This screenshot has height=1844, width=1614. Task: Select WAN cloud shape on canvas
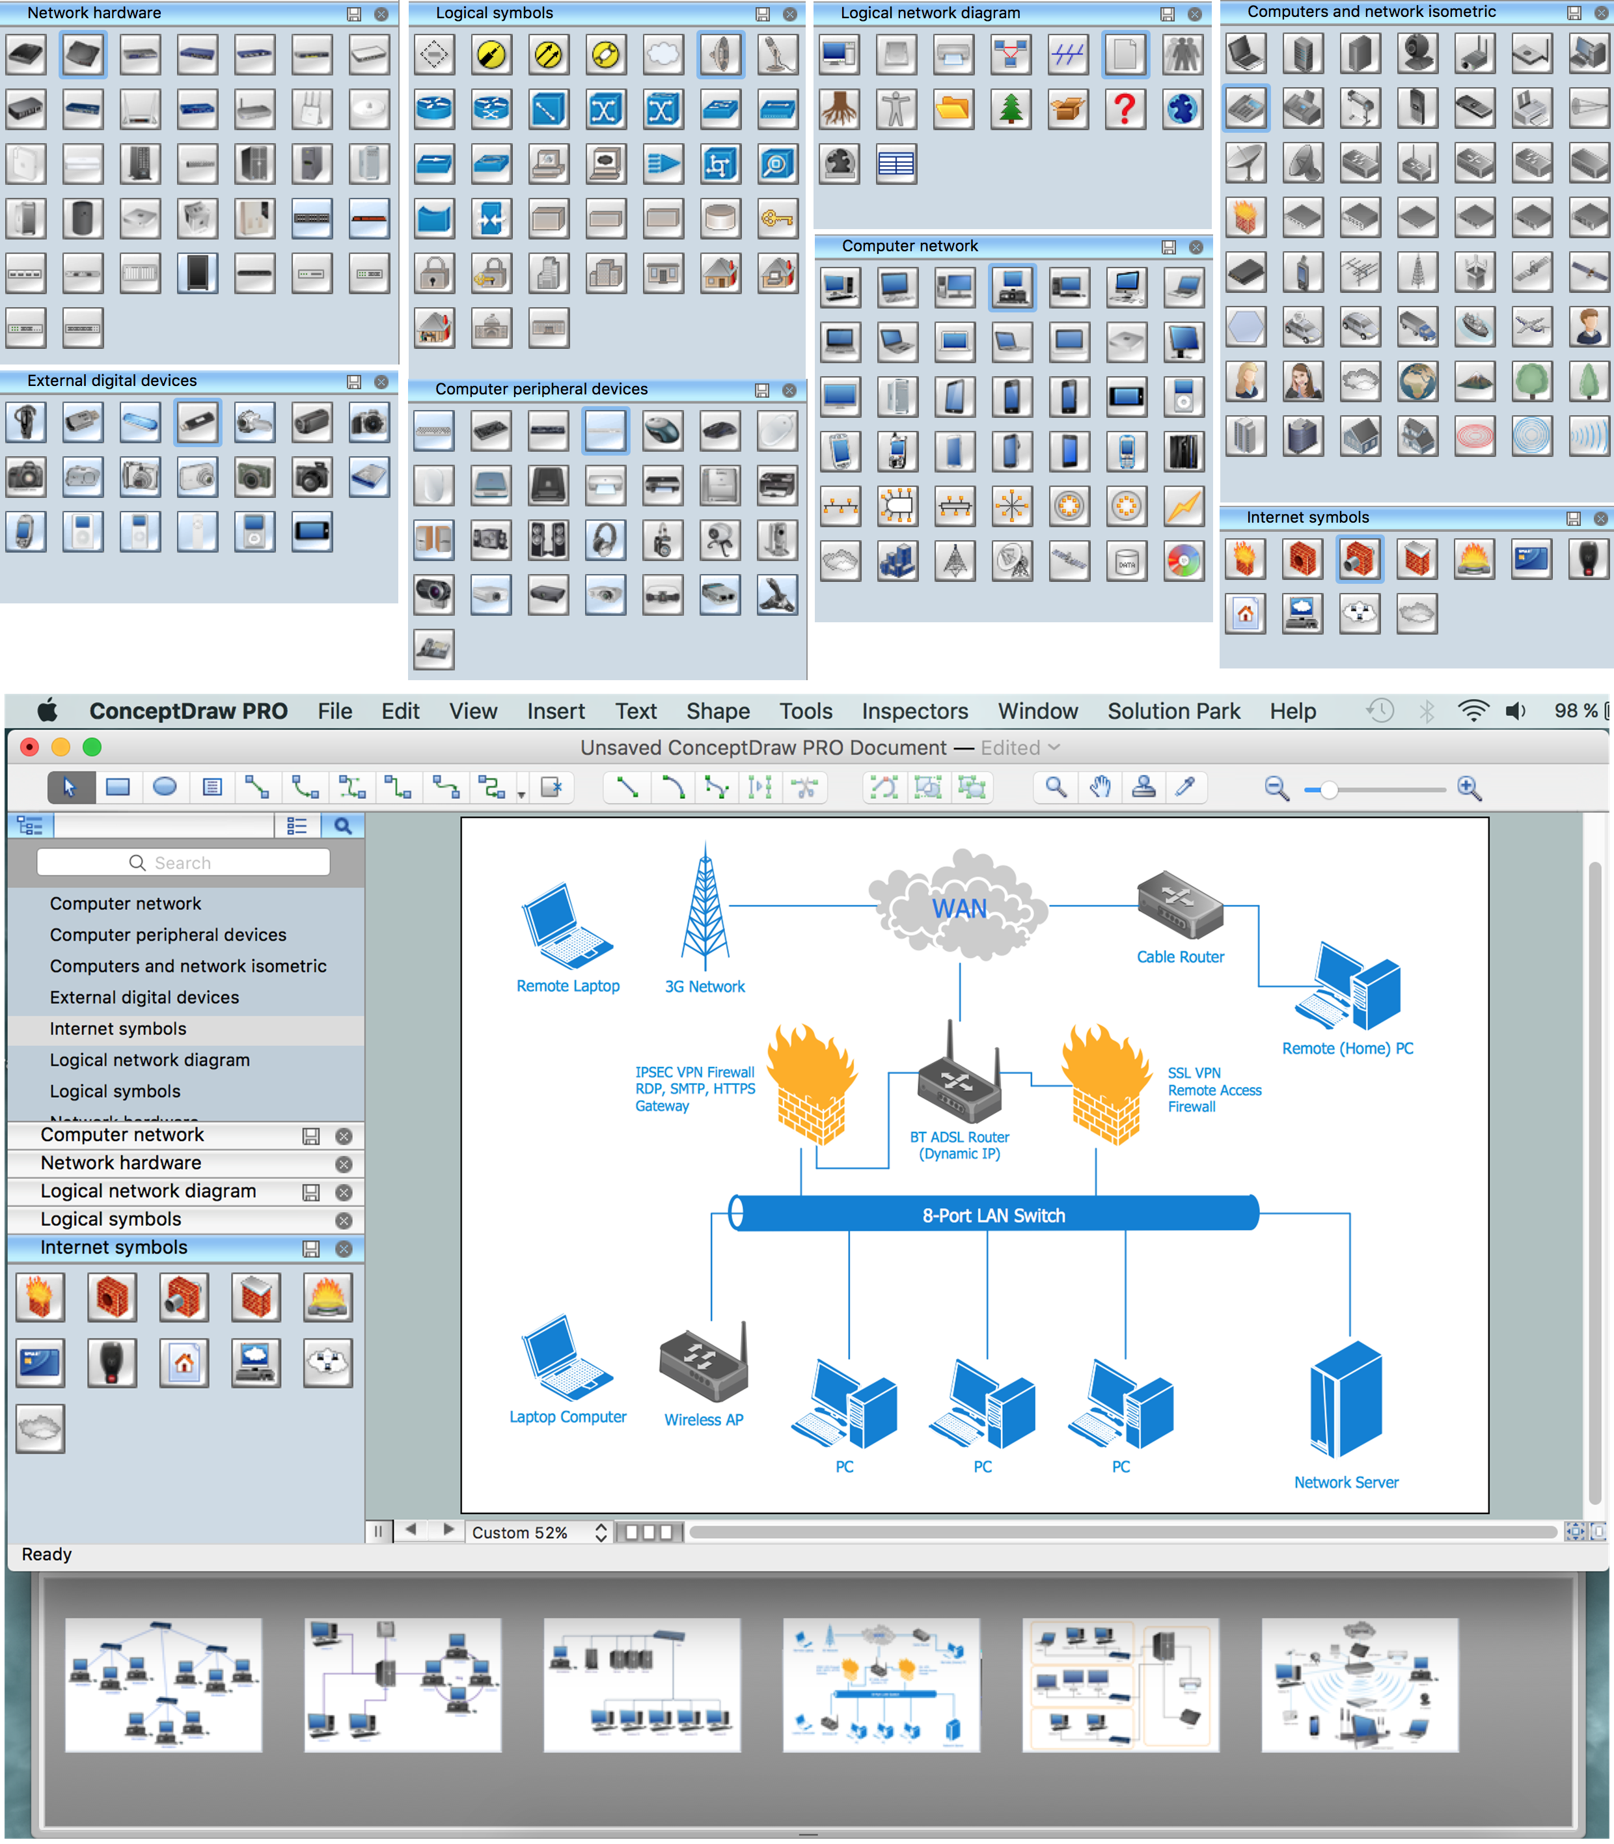click(959, 905)
